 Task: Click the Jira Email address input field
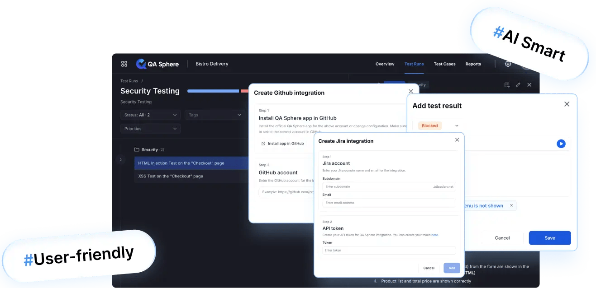pyautogui.click(x=389, y=203)
